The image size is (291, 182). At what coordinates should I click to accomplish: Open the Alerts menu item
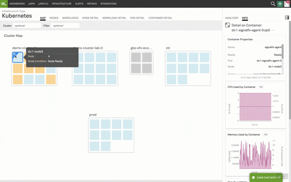[x=79, y=4]
